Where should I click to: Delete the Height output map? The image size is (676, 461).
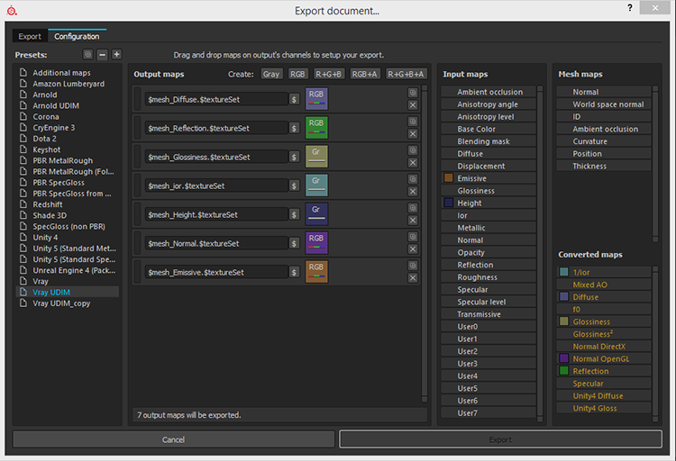tap(413, 221)
